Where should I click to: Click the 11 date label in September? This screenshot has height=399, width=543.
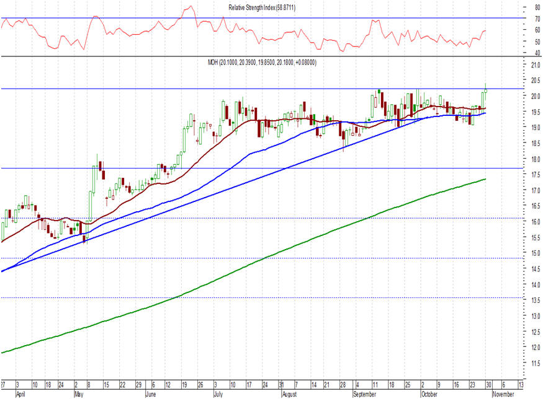tap(375, 385)
